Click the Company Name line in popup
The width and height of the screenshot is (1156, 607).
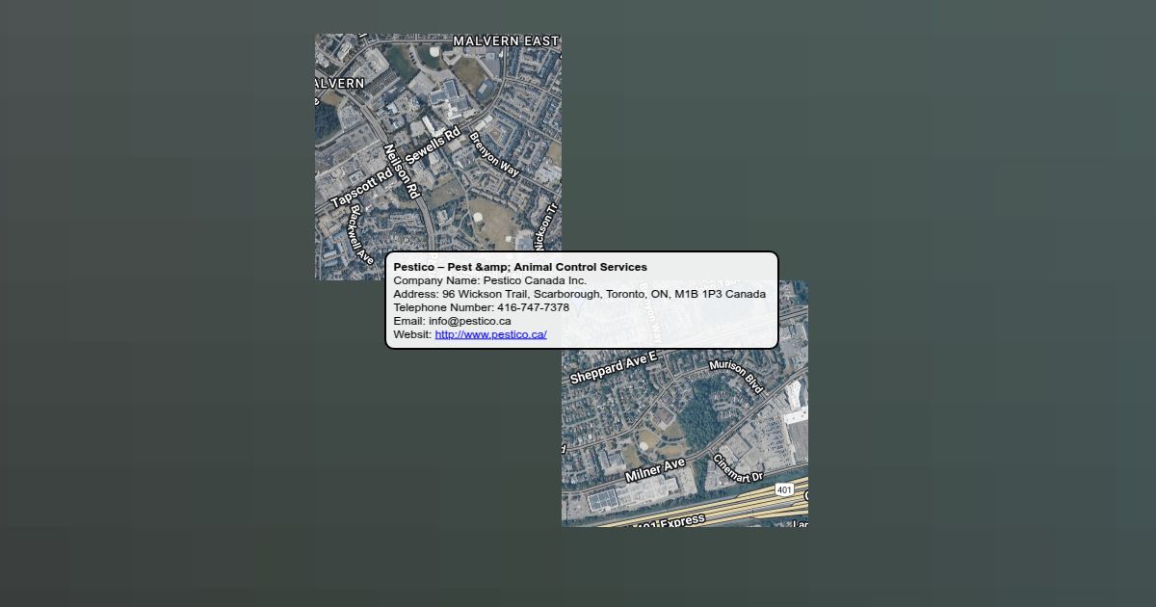pos(489,280)
